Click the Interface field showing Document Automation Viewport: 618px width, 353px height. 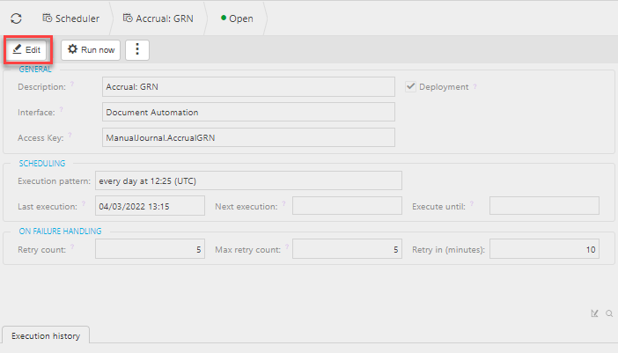(x=248, y=113)
